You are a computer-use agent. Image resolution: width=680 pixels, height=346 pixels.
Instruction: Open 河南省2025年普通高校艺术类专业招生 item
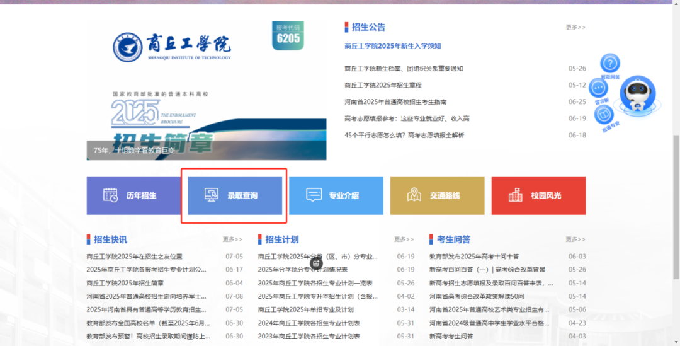(x=489, y=309)
